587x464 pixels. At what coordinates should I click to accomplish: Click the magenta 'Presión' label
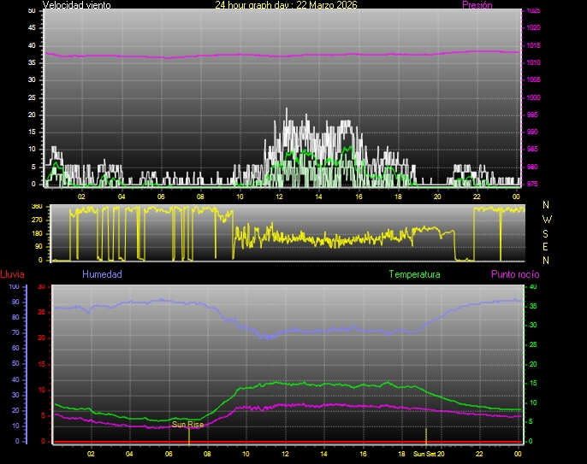point(477,5)
